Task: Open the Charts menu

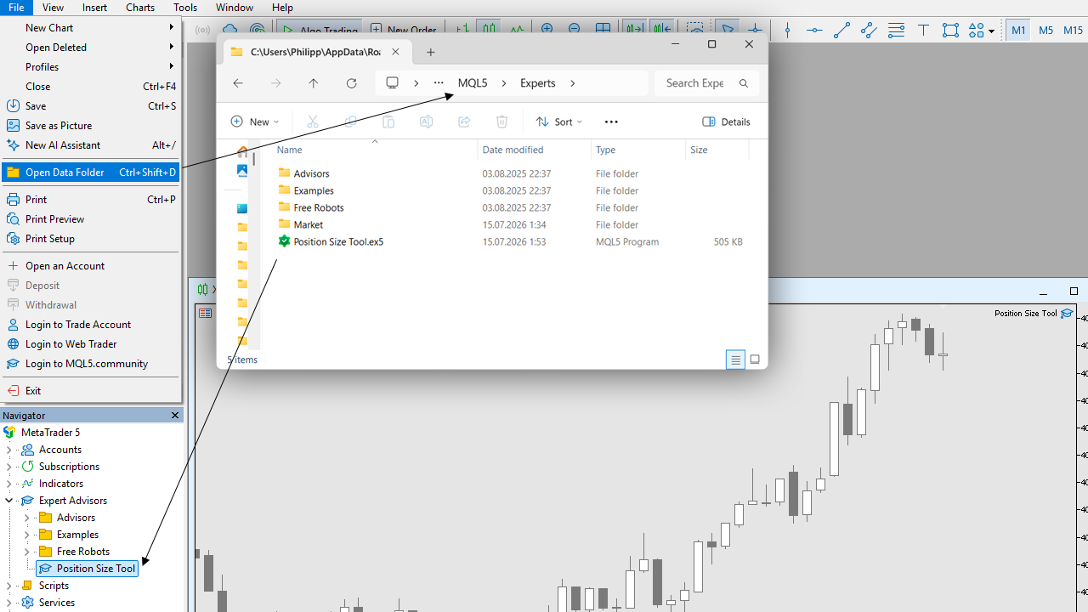Action: click(140, 8)
